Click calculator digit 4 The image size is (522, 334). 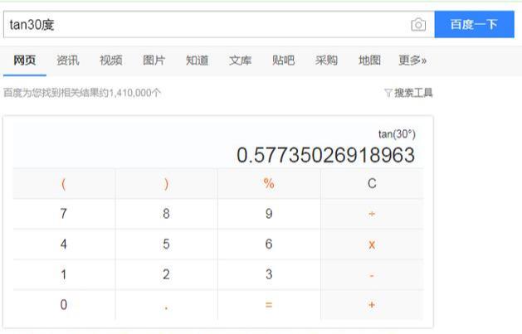(x=64, y=244)
